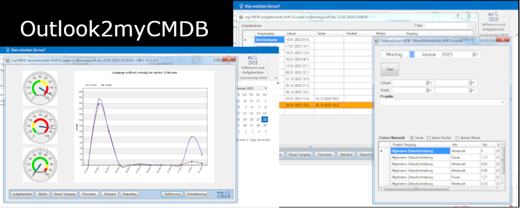This screenshot has height=208, width=520.
Task: Click the Filter input field in Aufgabenliste
Action: tap(446, 25)
